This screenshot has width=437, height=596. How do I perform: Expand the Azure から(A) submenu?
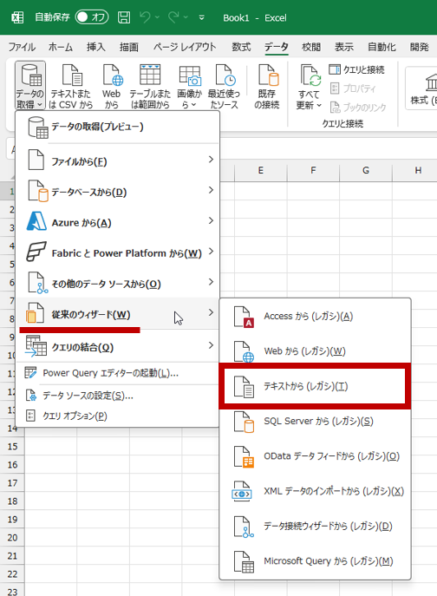117,221
